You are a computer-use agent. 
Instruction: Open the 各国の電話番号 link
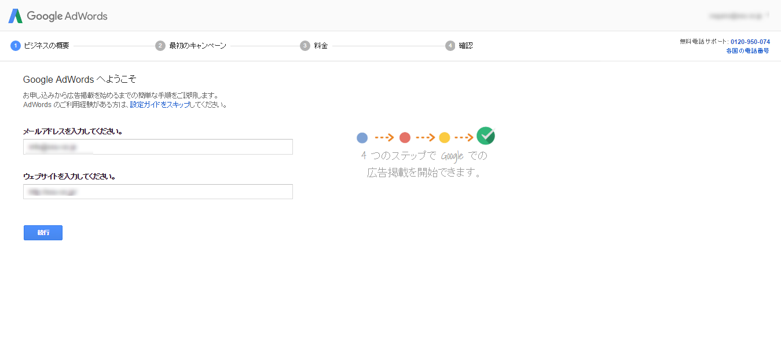tap(747, 51)
